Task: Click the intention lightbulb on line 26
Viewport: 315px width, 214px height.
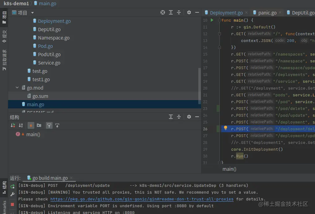Action: [225, 128]
